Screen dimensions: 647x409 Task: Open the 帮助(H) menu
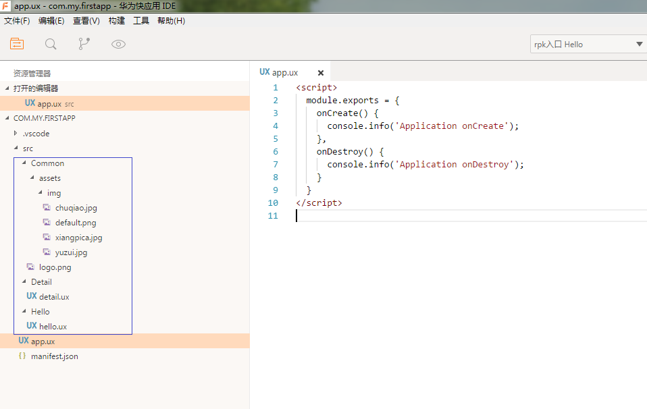172,21
